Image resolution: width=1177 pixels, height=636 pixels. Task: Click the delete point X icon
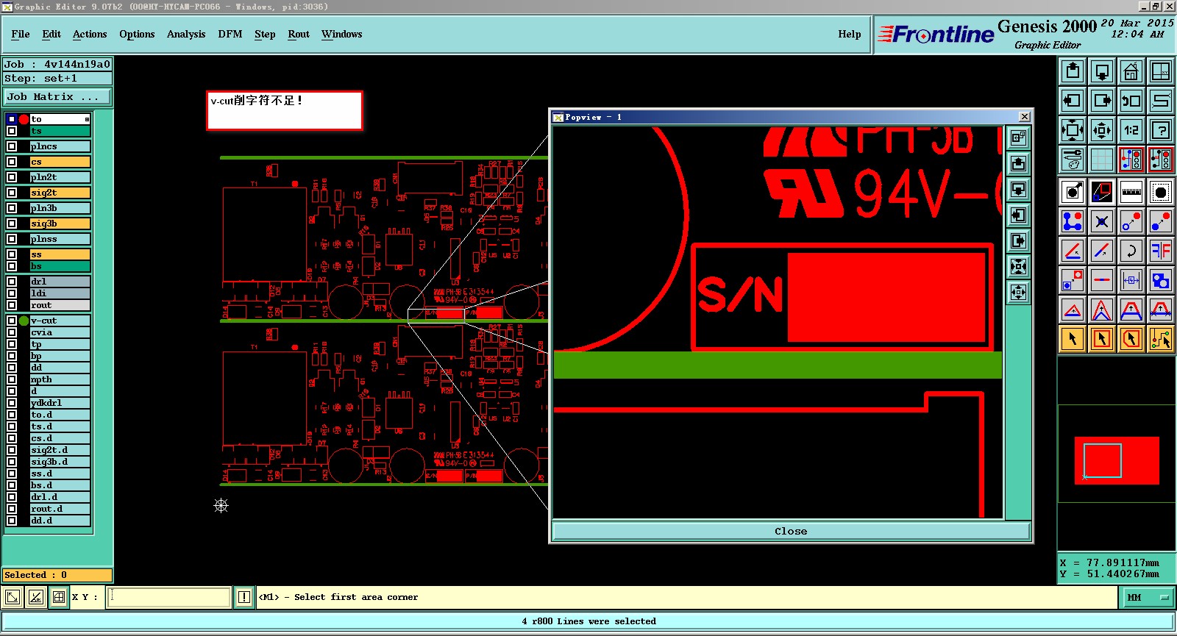click(x=1102, y=221)
